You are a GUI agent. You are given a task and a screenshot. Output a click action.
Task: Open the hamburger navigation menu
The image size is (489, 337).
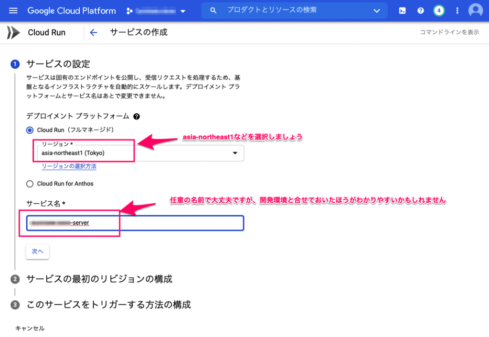pos(13,11)
